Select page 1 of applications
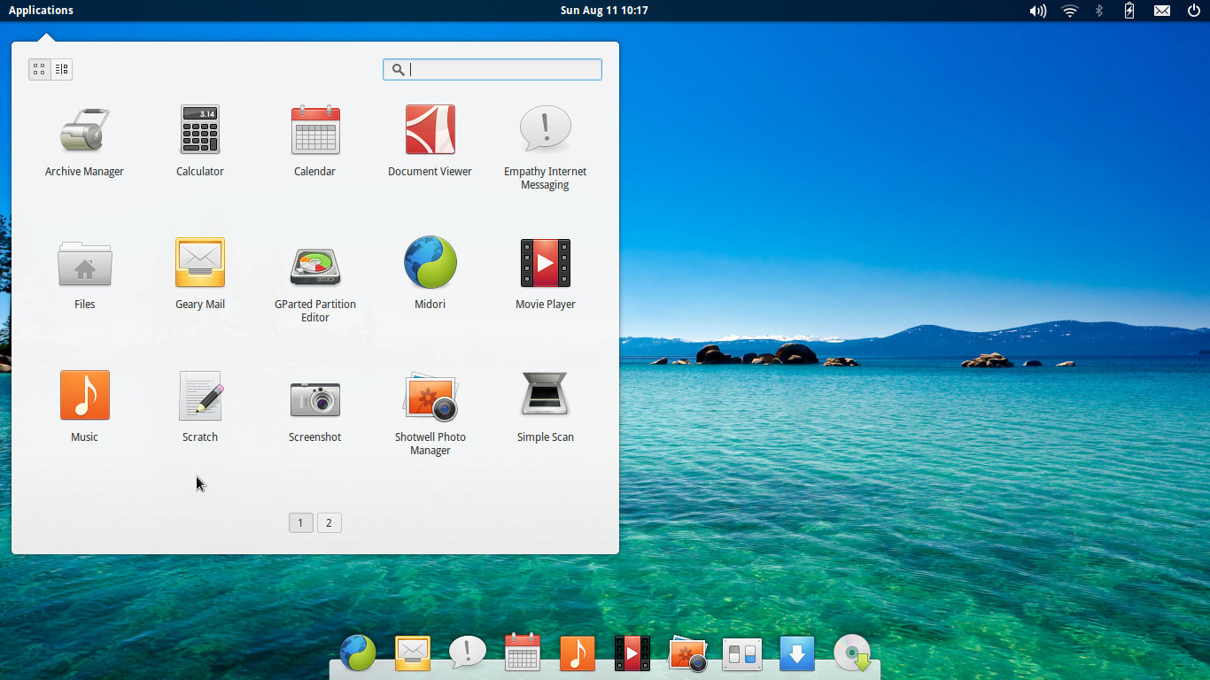 click(x=300, y=523)
